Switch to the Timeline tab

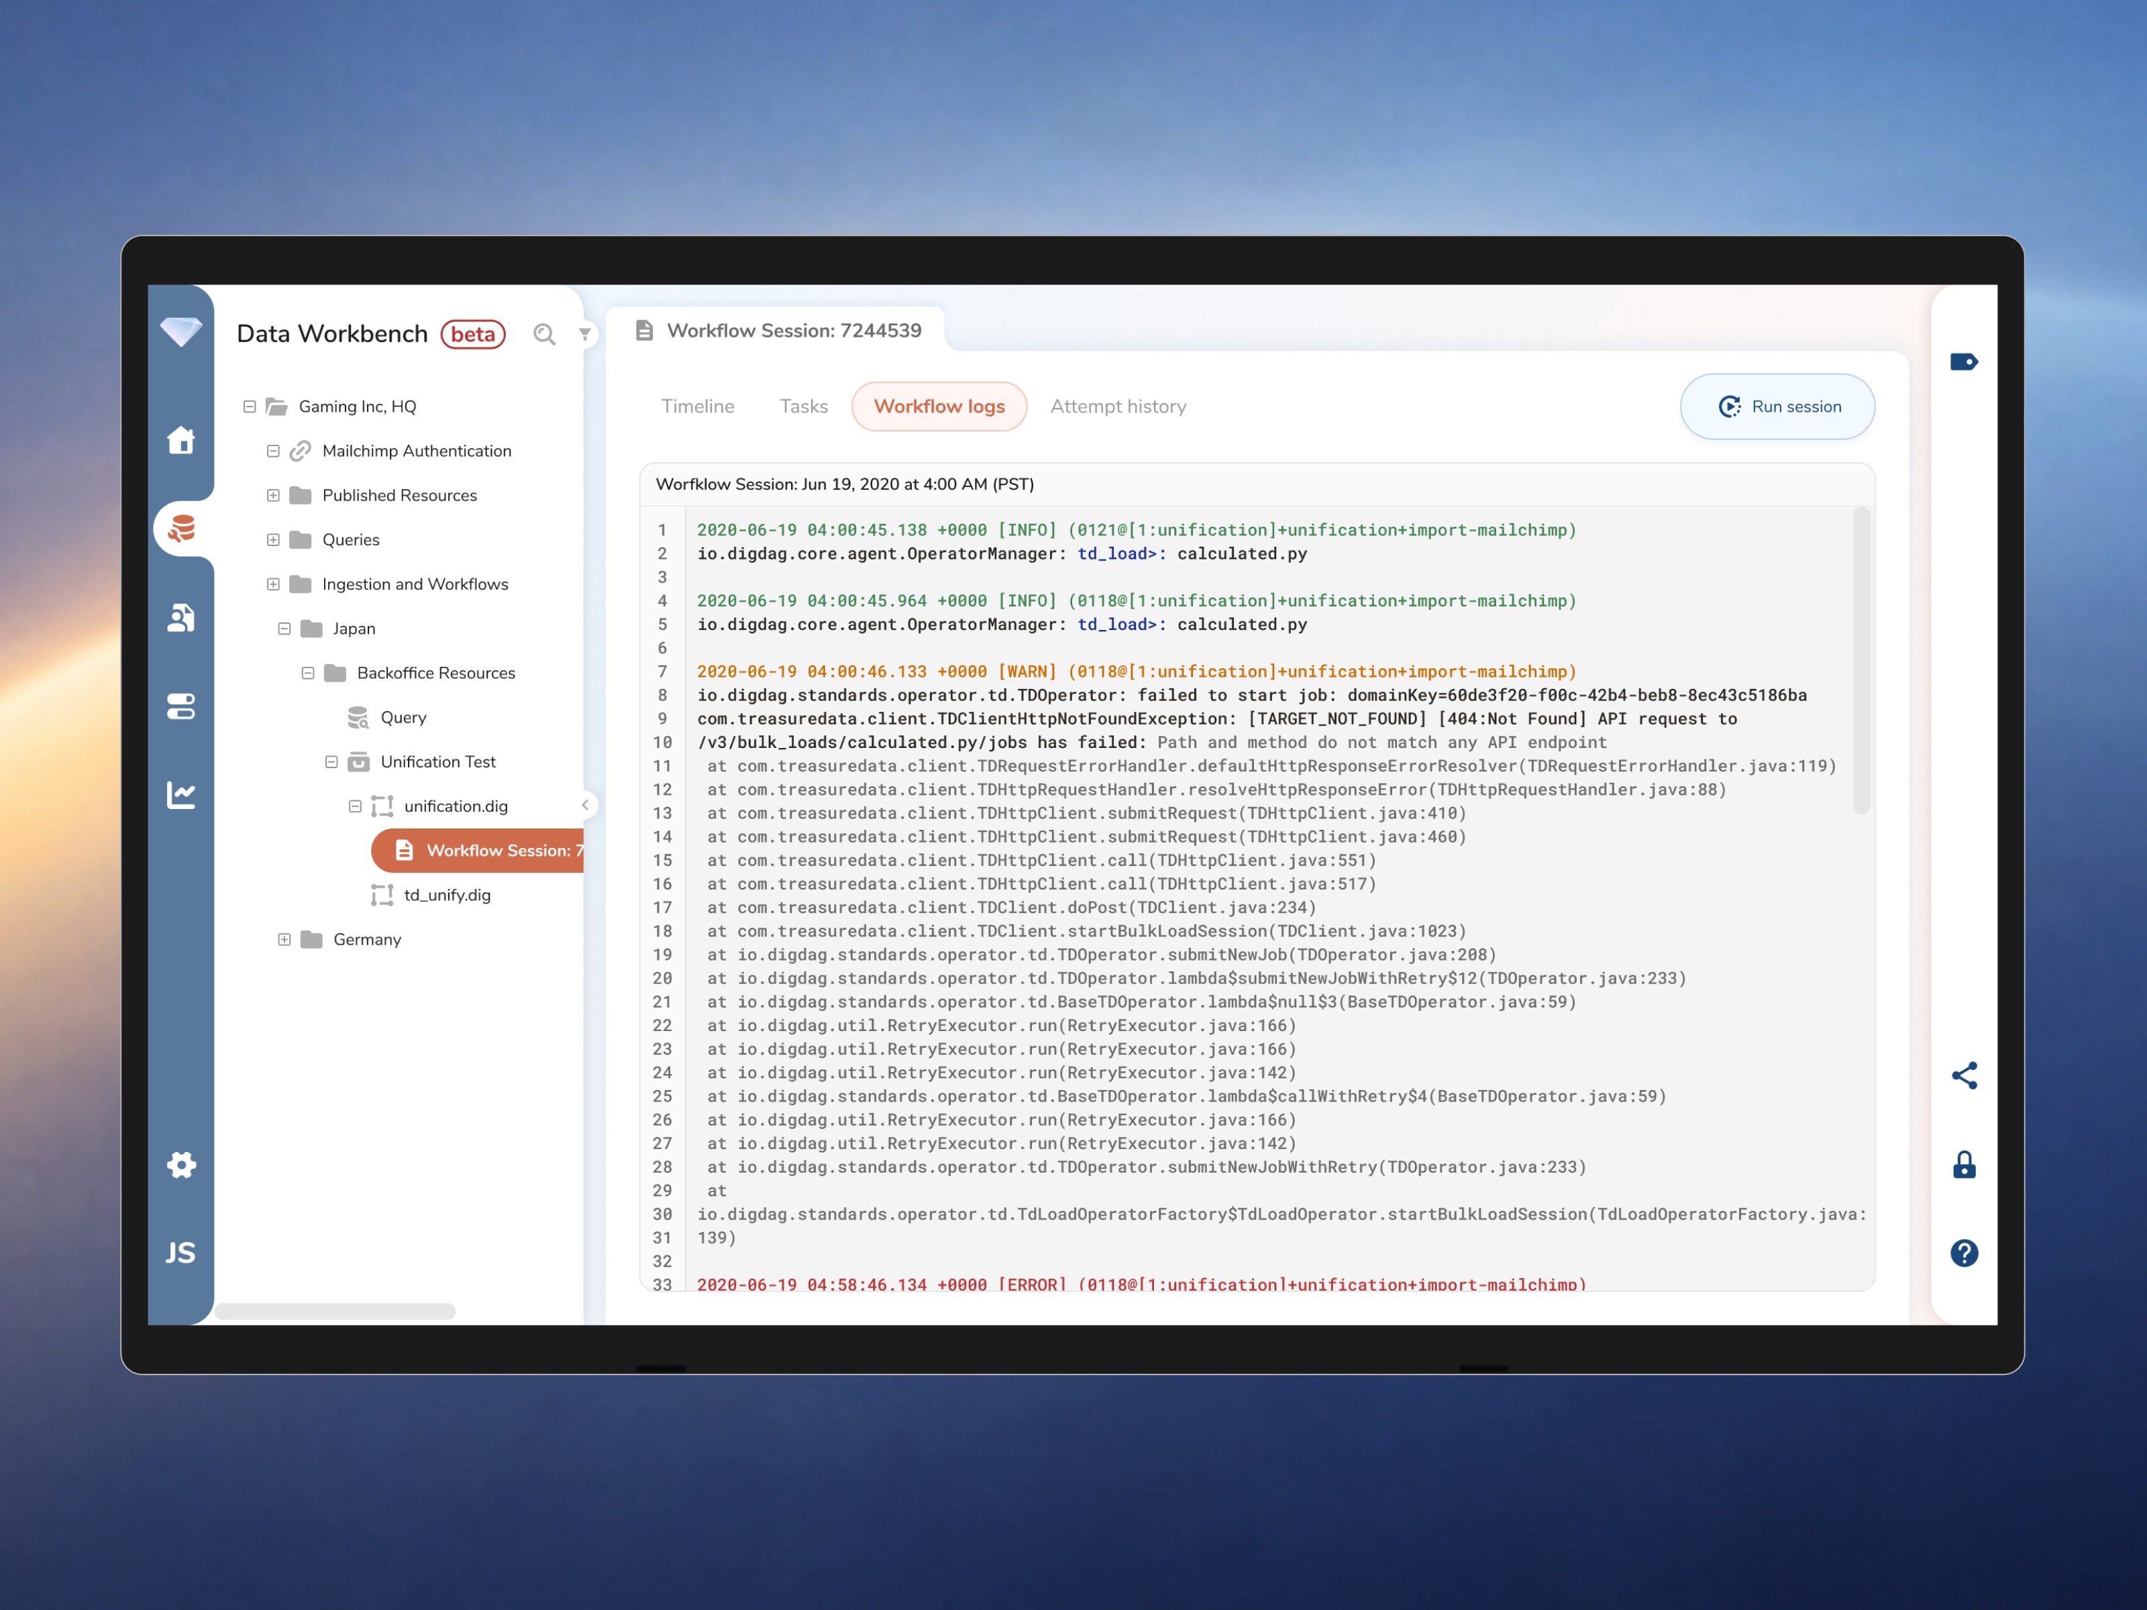[x=697, y=407]
